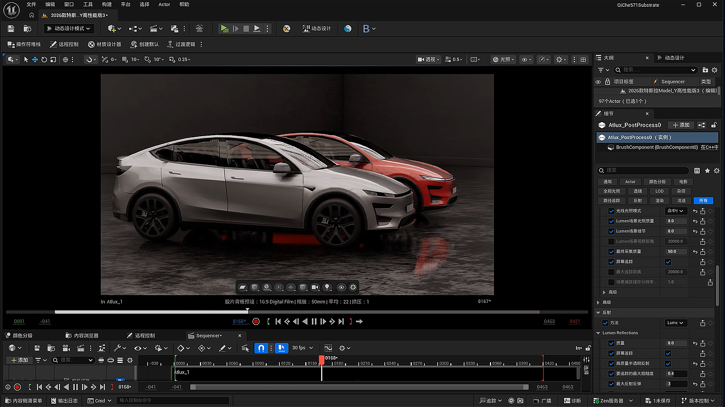Click the lightbulb icon in the viewport bottom overlay bar
This screenshot has width=725, height=407.
tap(327, 287)
